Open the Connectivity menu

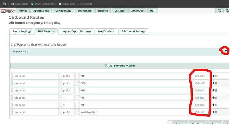pos(63,11)
